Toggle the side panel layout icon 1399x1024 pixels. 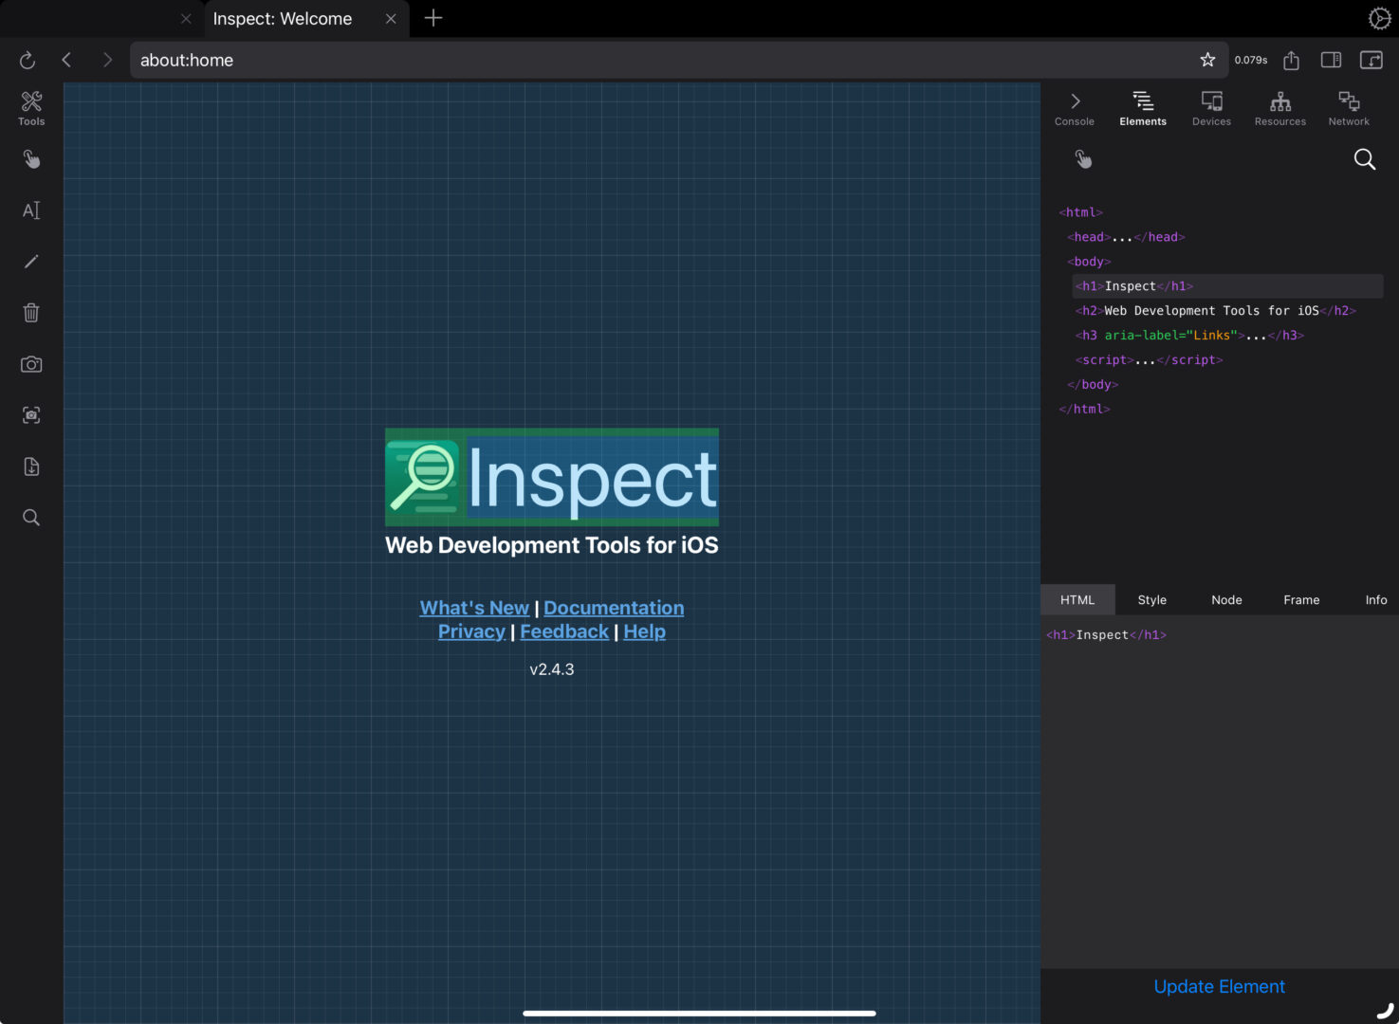pyautogui.click(x=1331, y=60)
